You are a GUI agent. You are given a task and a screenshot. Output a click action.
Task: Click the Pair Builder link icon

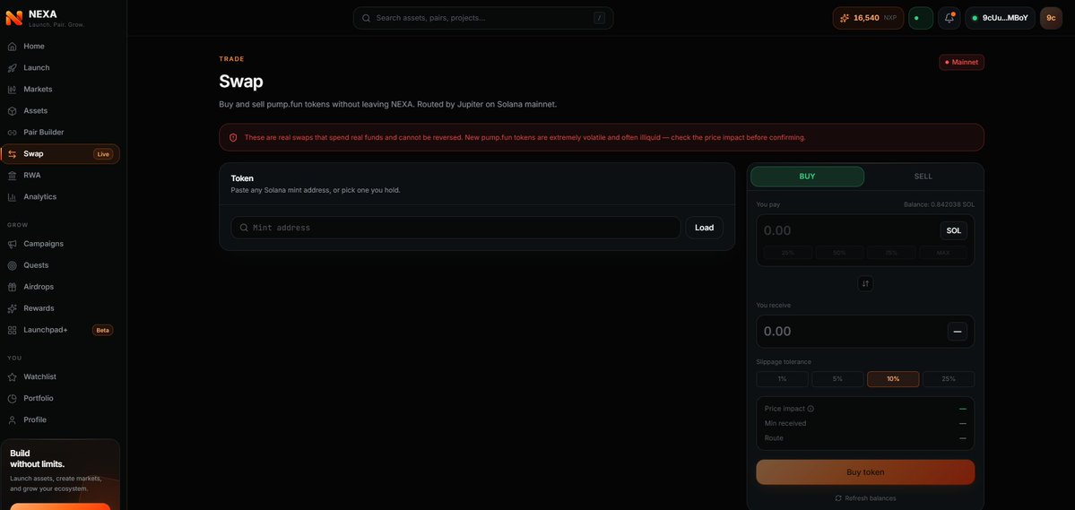(12, 133)
